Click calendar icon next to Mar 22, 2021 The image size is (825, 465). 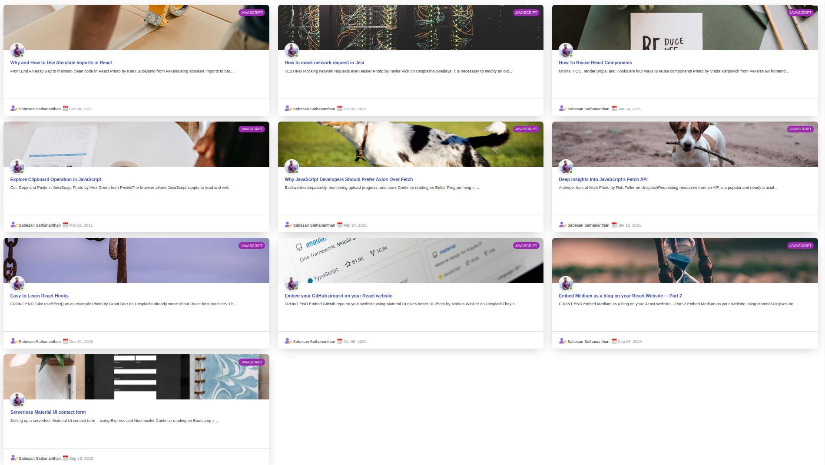[66, 225]
